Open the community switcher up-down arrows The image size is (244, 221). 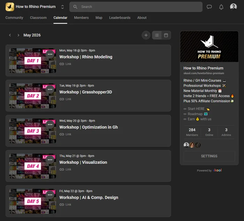[x=62, y=7]
